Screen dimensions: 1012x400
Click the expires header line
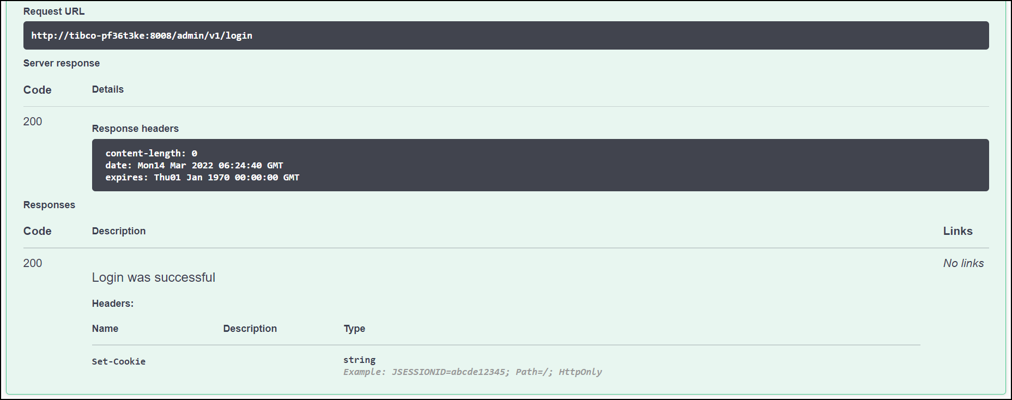pyautogui.click(x=202, y=178)
